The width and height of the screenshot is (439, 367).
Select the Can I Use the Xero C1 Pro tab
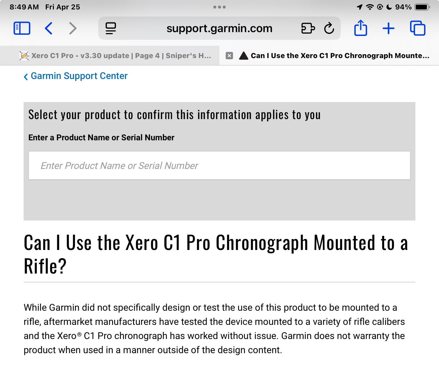(333, 55)
